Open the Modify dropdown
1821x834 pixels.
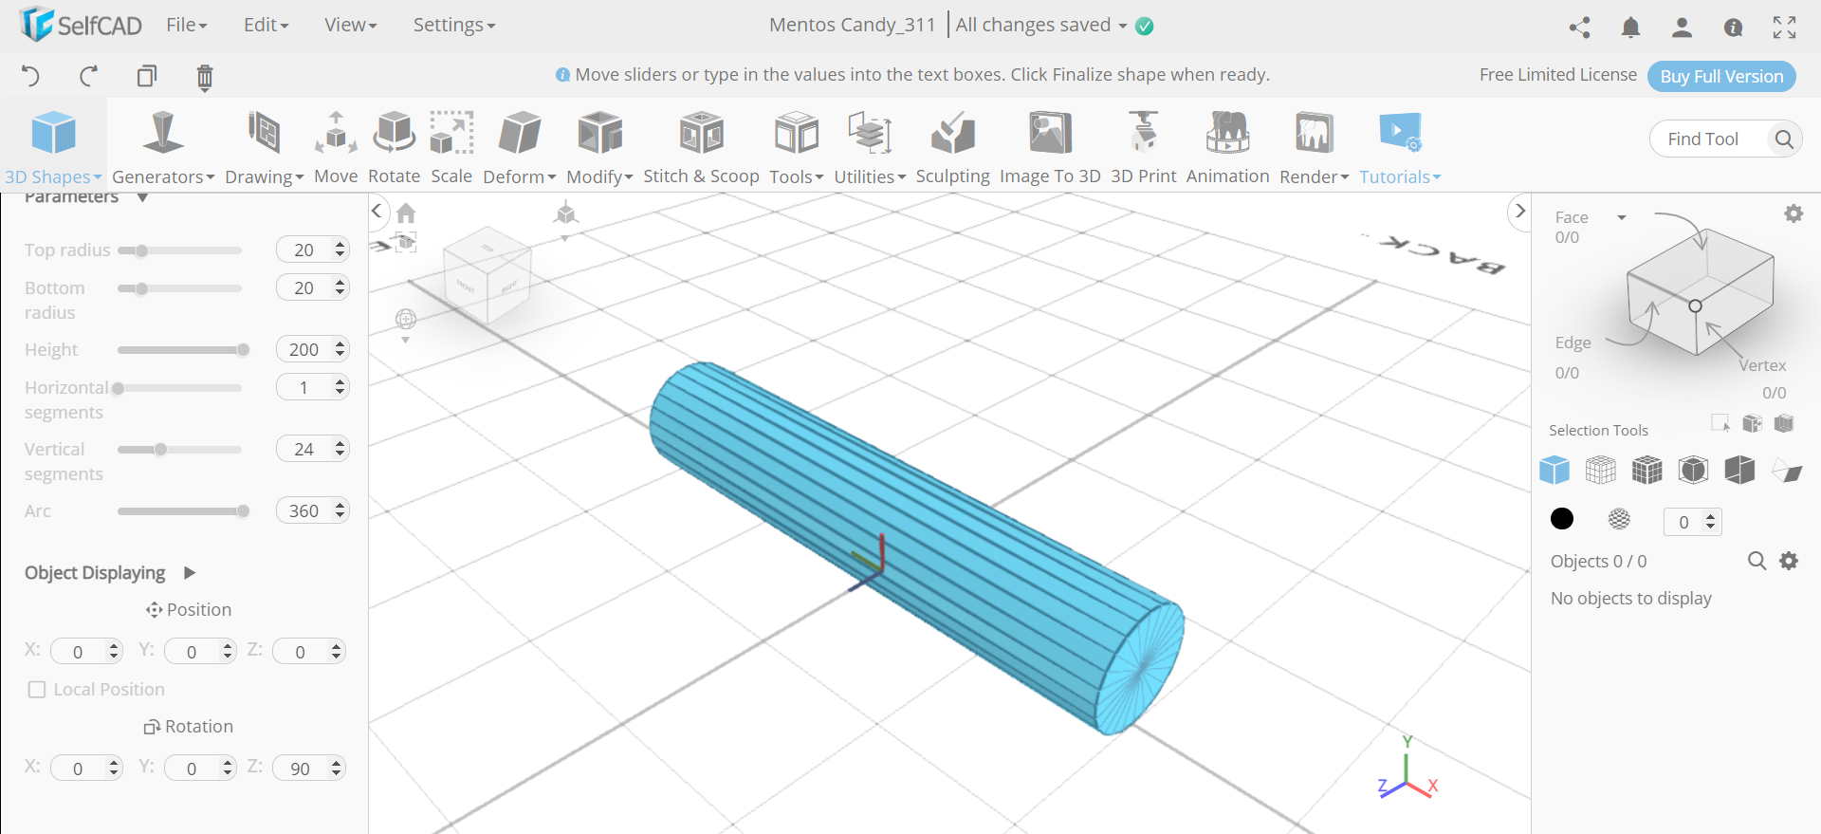tap(599, 147)
